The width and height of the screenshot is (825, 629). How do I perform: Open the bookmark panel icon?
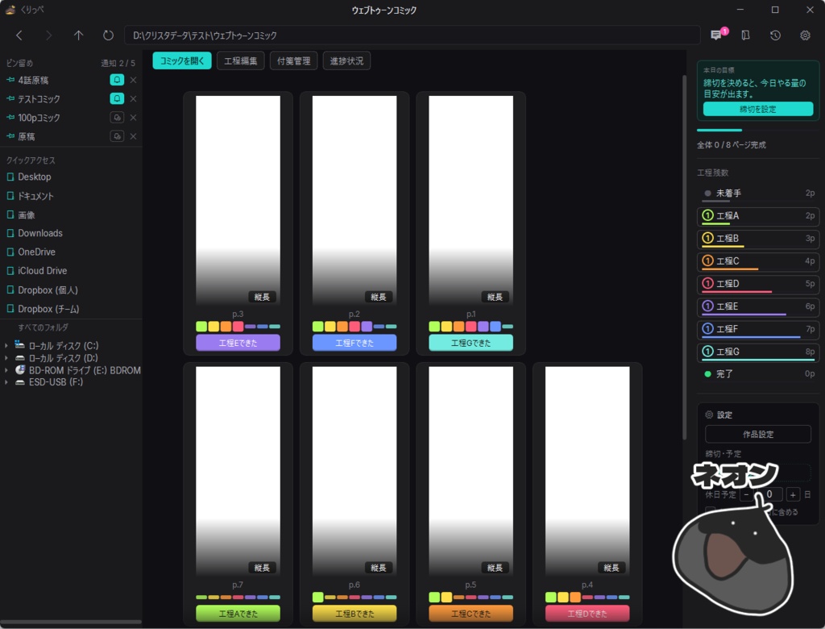pyautogui.click(x=745, y=35)
